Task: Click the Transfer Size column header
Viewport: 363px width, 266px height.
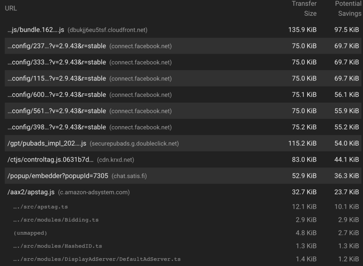Action: click(304, 8)
